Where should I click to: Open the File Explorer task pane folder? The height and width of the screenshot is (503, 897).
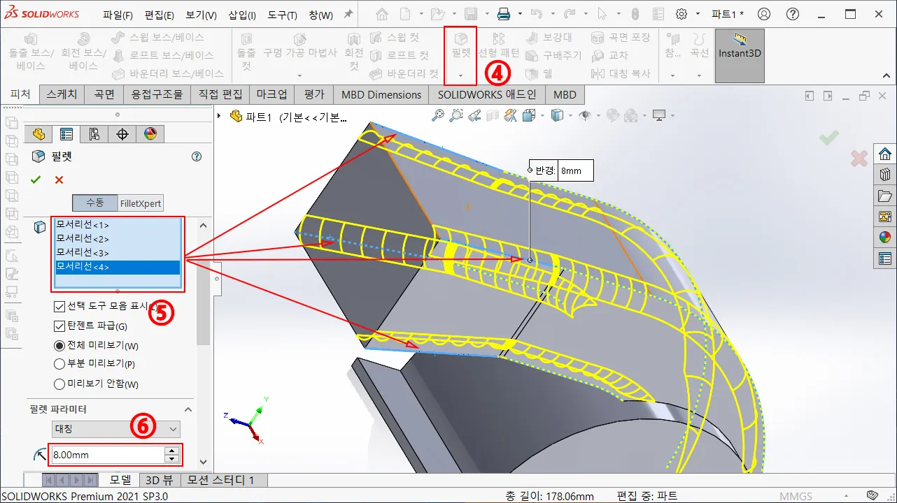(x=885, y=196)
